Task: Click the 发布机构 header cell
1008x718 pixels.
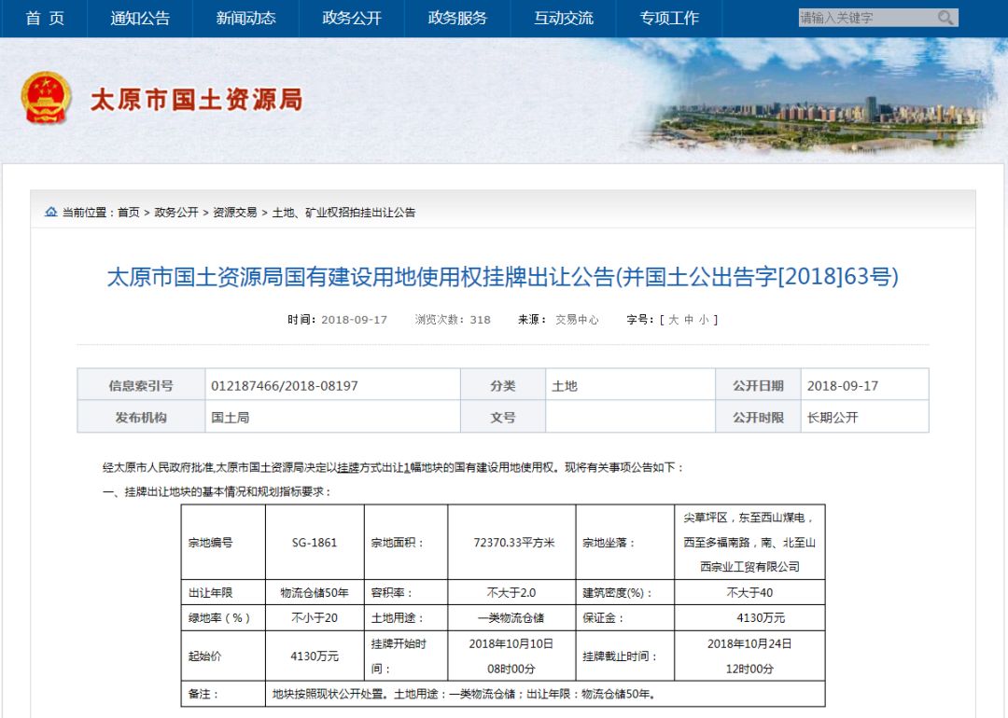Action: tap(141, 418)
